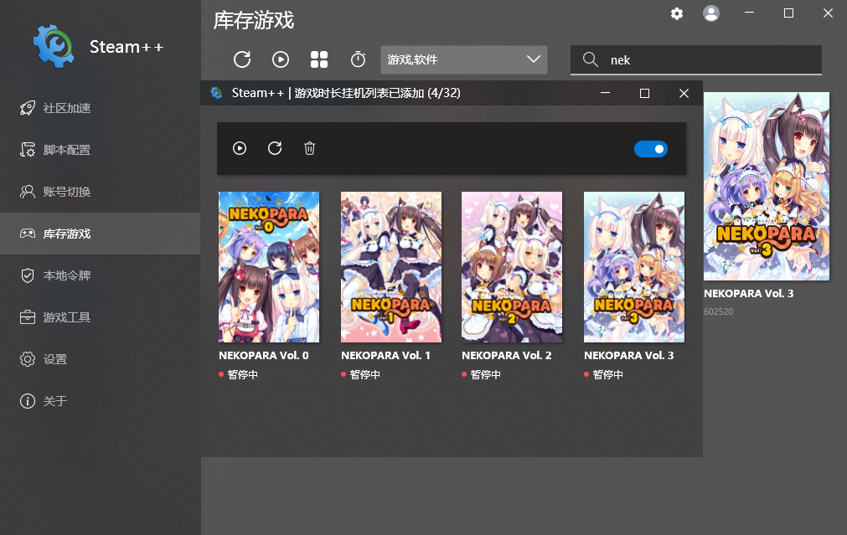Open 游戏工具 from sidebar
Screen dimensions: 847x535
pos(100,317)
